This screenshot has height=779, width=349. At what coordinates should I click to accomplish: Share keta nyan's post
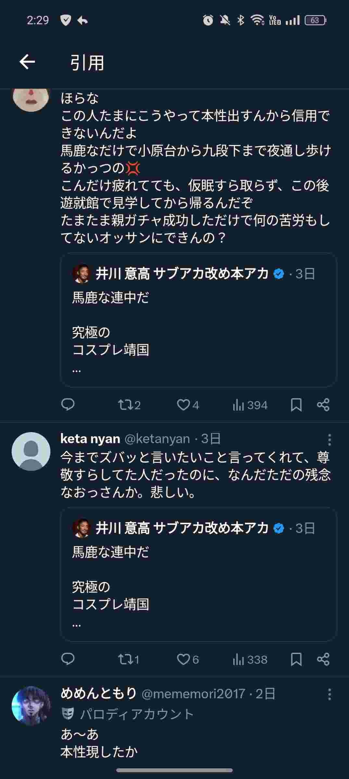coord(323,659)
